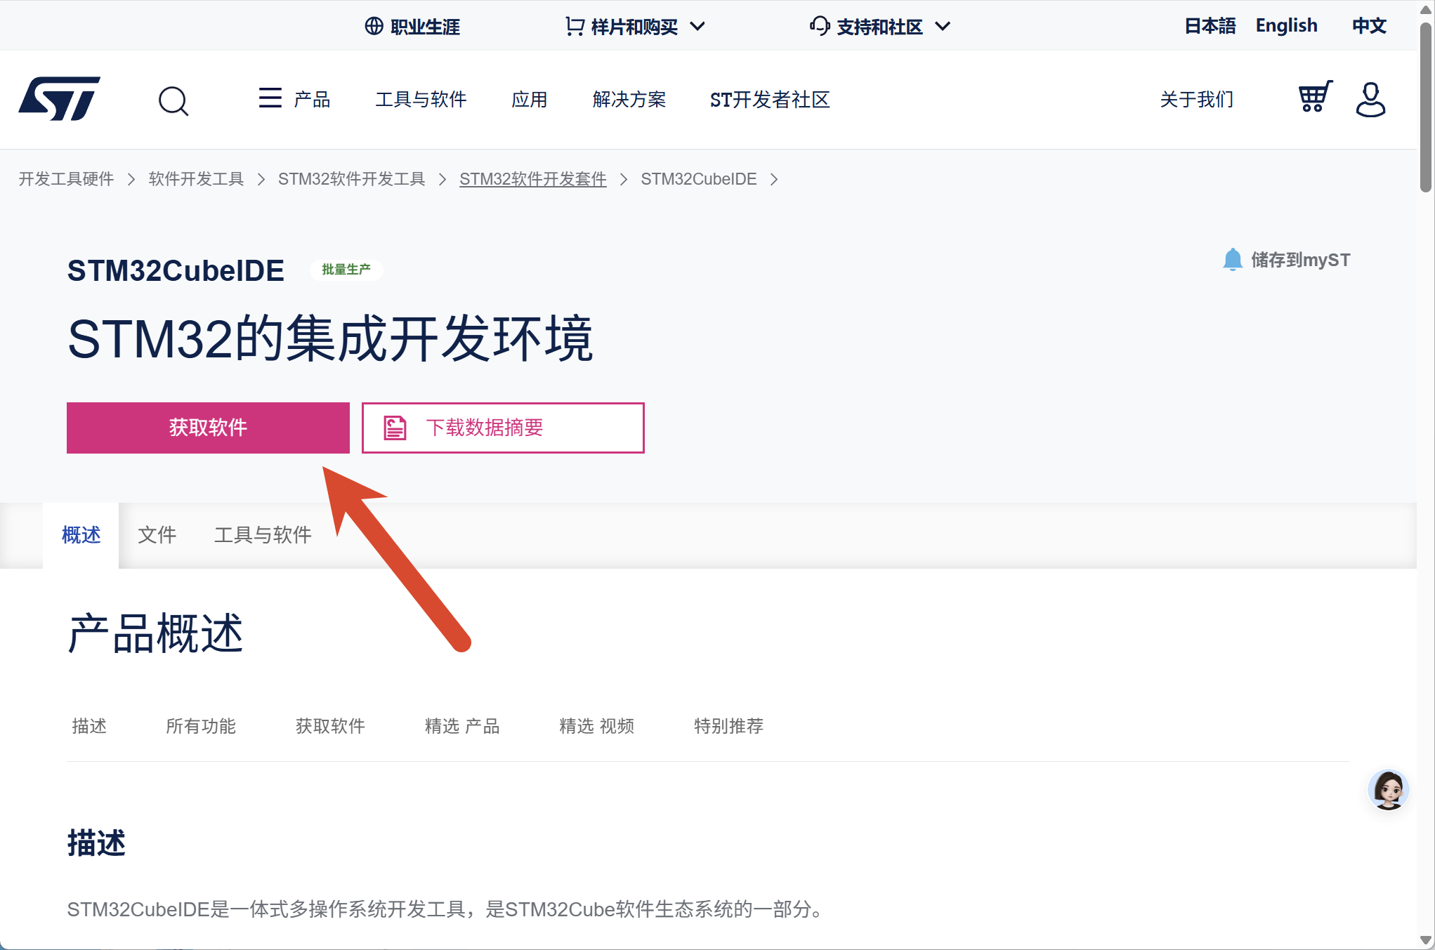
Task: Expand the 样片和购买 dropdown chevron
Action: coord(697,26)
